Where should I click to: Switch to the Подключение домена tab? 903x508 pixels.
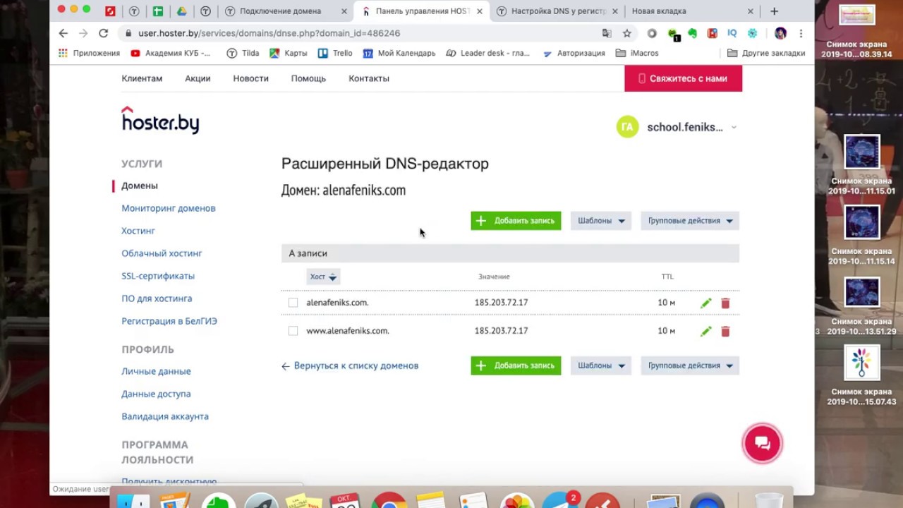pyautogui.click(x=280, y=11)
